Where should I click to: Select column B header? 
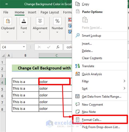pos(25,56)
